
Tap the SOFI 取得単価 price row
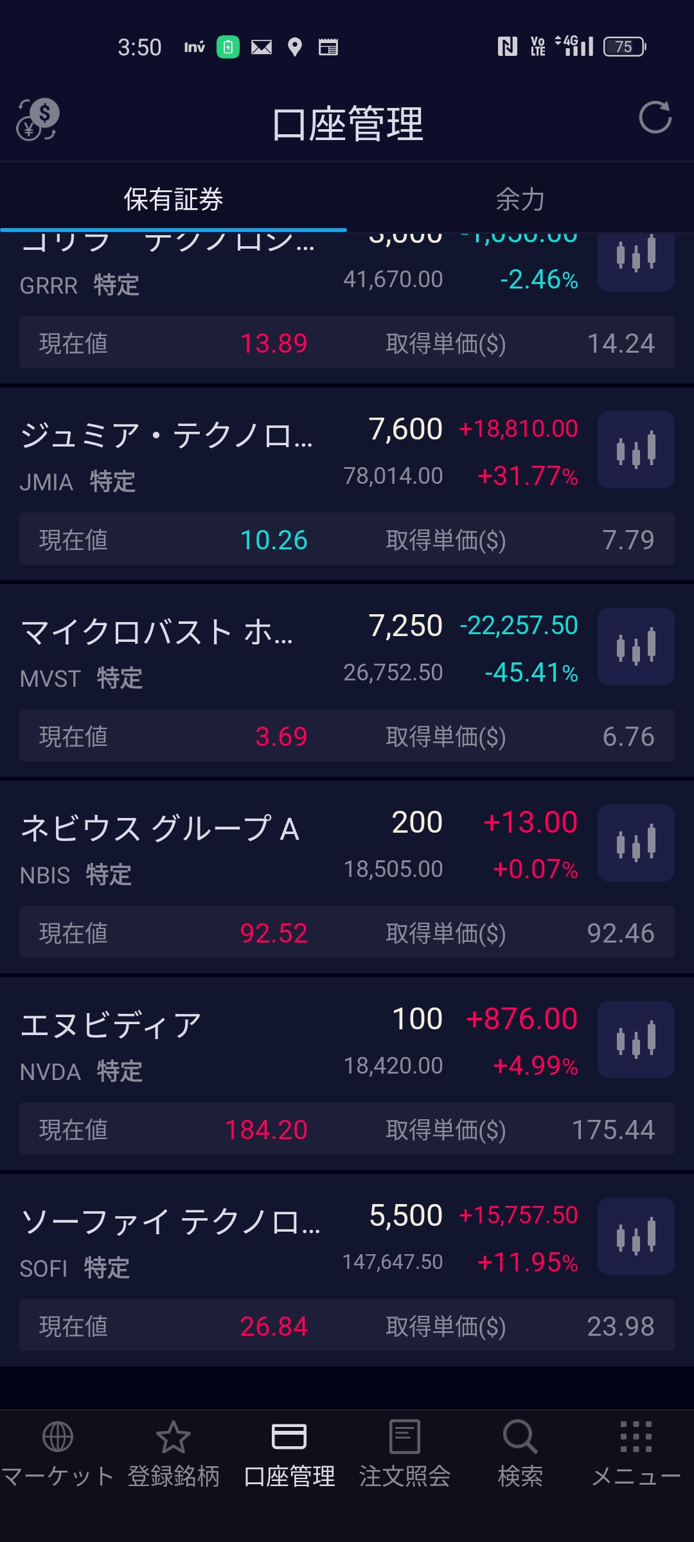click(x=519, y=1326)
